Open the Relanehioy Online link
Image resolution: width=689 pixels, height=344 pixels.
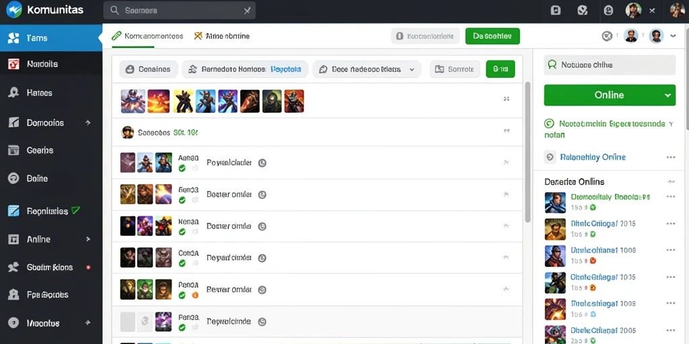coord(593,157)
